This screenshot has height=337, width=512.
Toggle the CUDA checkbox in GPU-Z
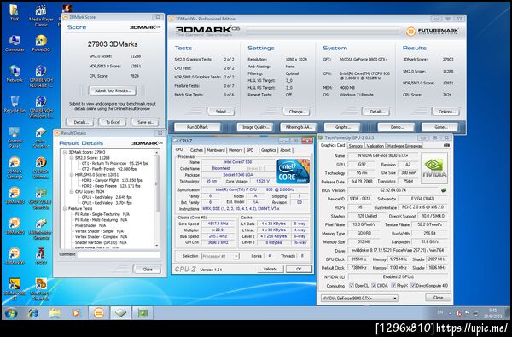point(374,286)
